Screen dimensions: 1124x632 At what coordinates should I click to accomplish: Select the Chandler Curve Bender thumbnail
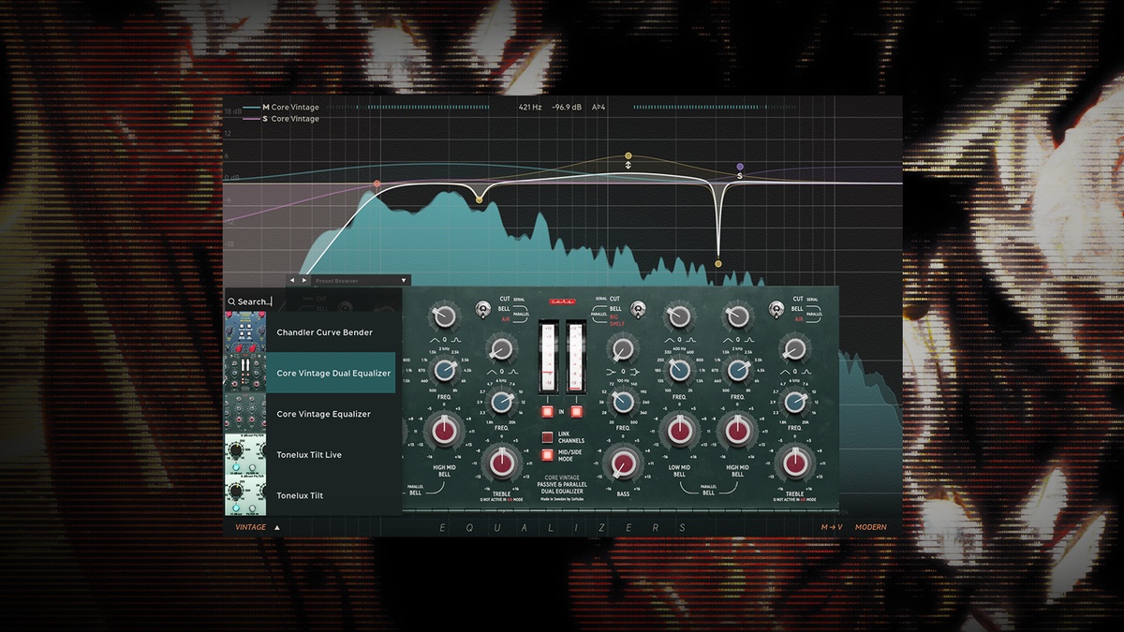(245, 332)
